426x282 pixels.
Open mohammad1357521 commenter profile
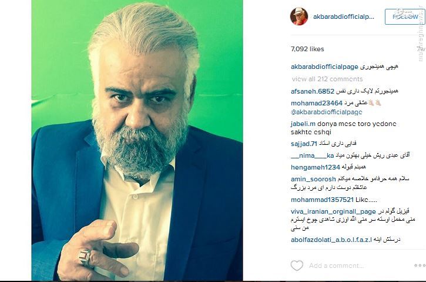[x=322, y=200]
